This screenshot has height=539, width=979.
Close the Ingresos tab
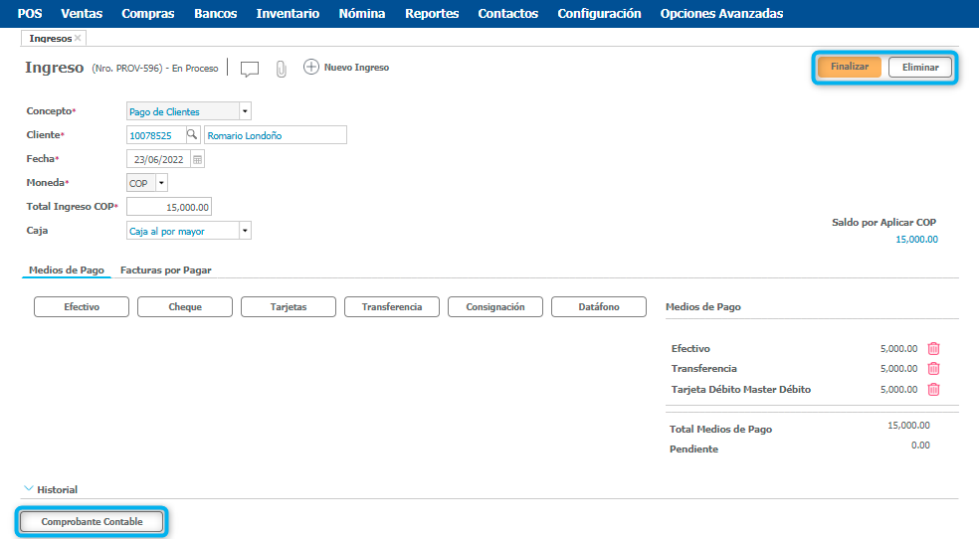(79, 38)
